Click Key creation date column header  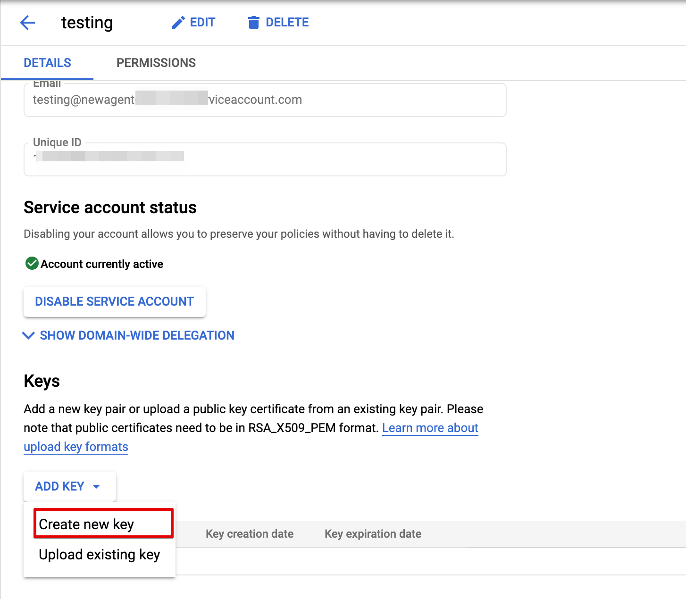pyautogui.click(x=250, y=534)
